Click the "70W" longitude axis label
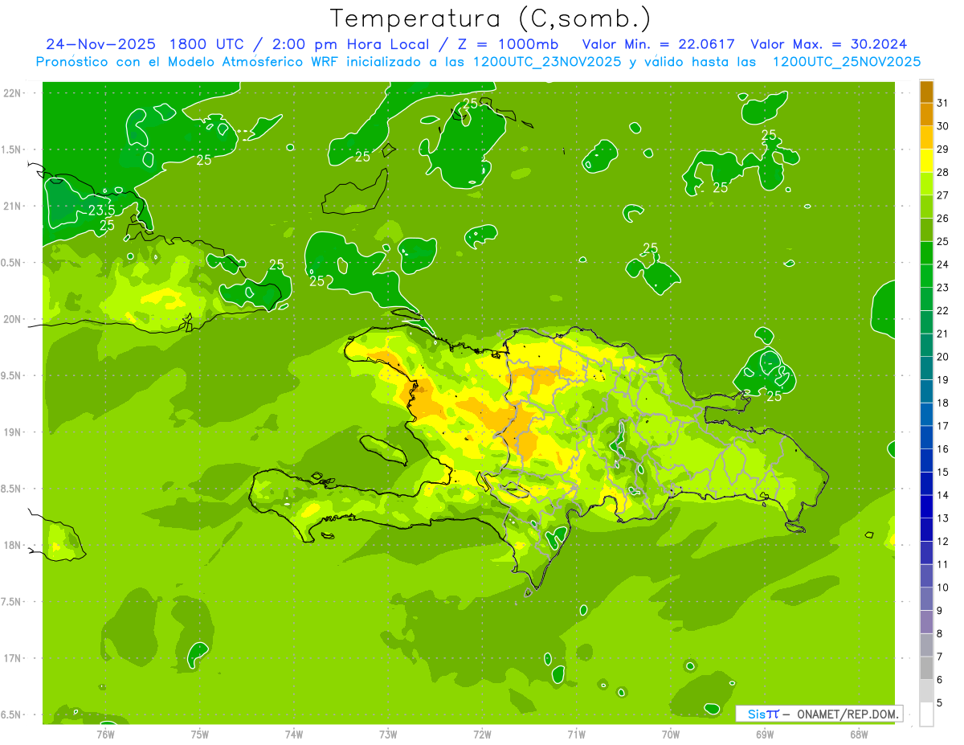Image resolution: width=964 pixels, height=745 pixels. (x=671, y=735)
